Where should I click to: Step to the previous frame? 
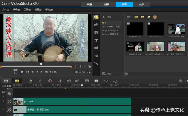tap(33, 72)
